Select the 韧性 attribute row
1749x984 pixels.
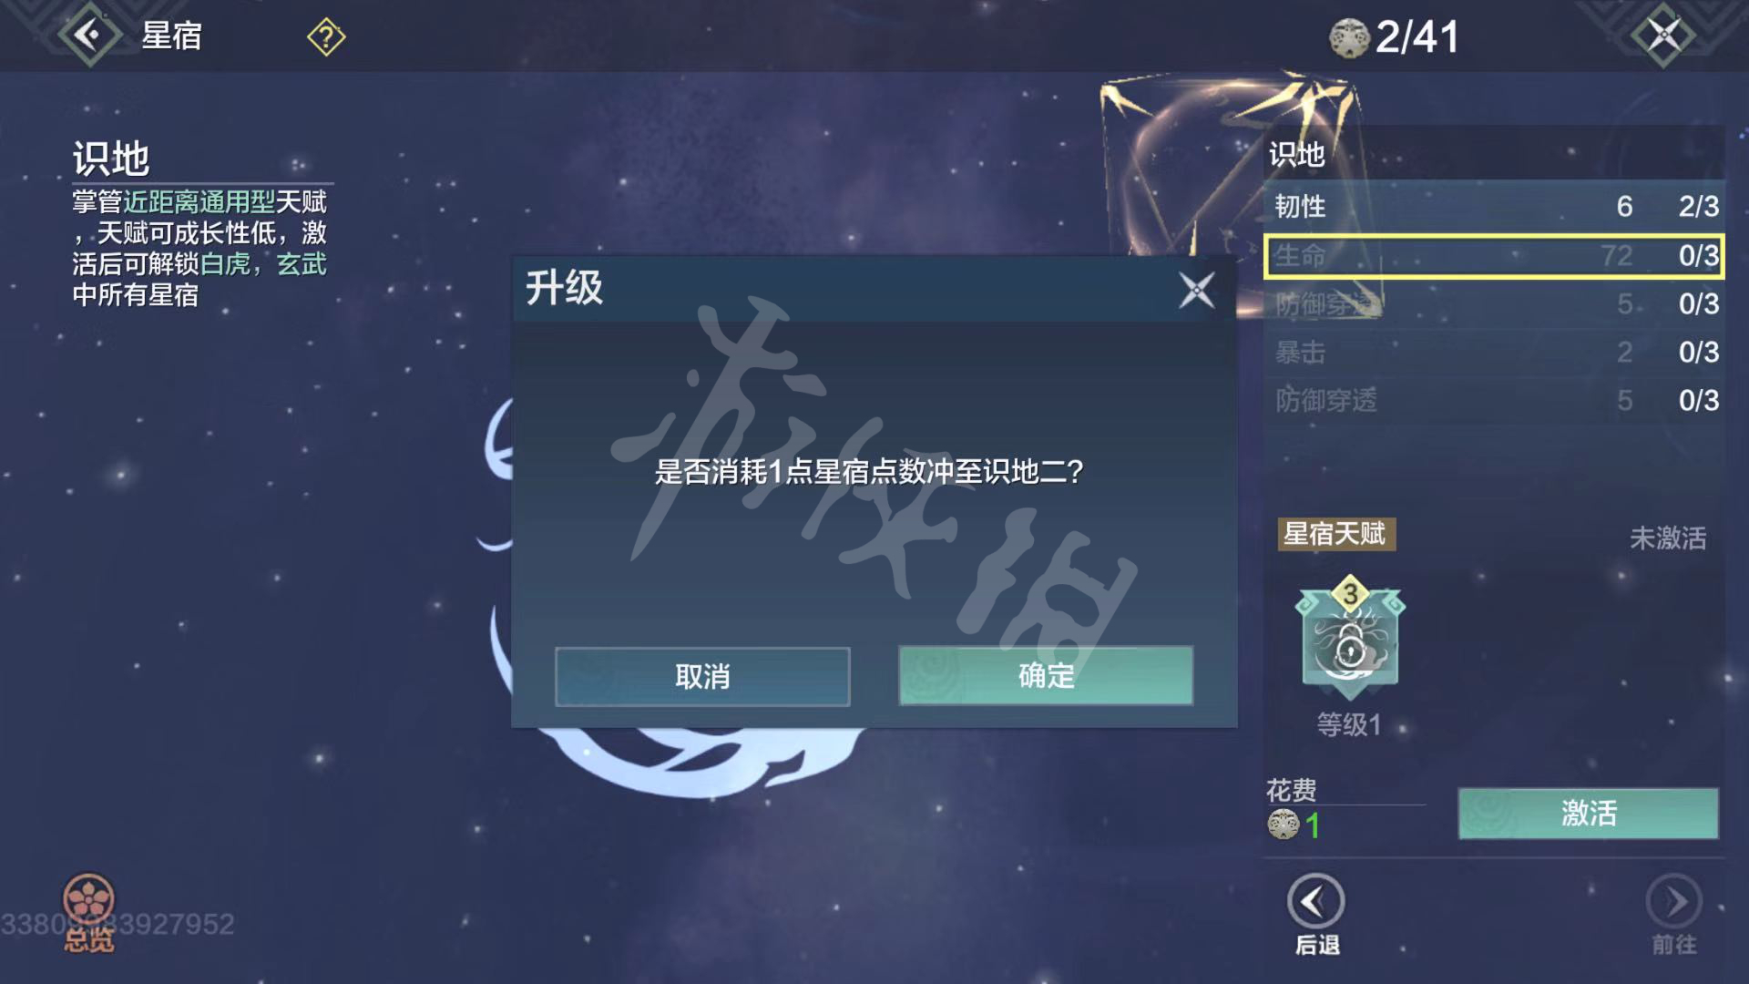click(1494, 206)
